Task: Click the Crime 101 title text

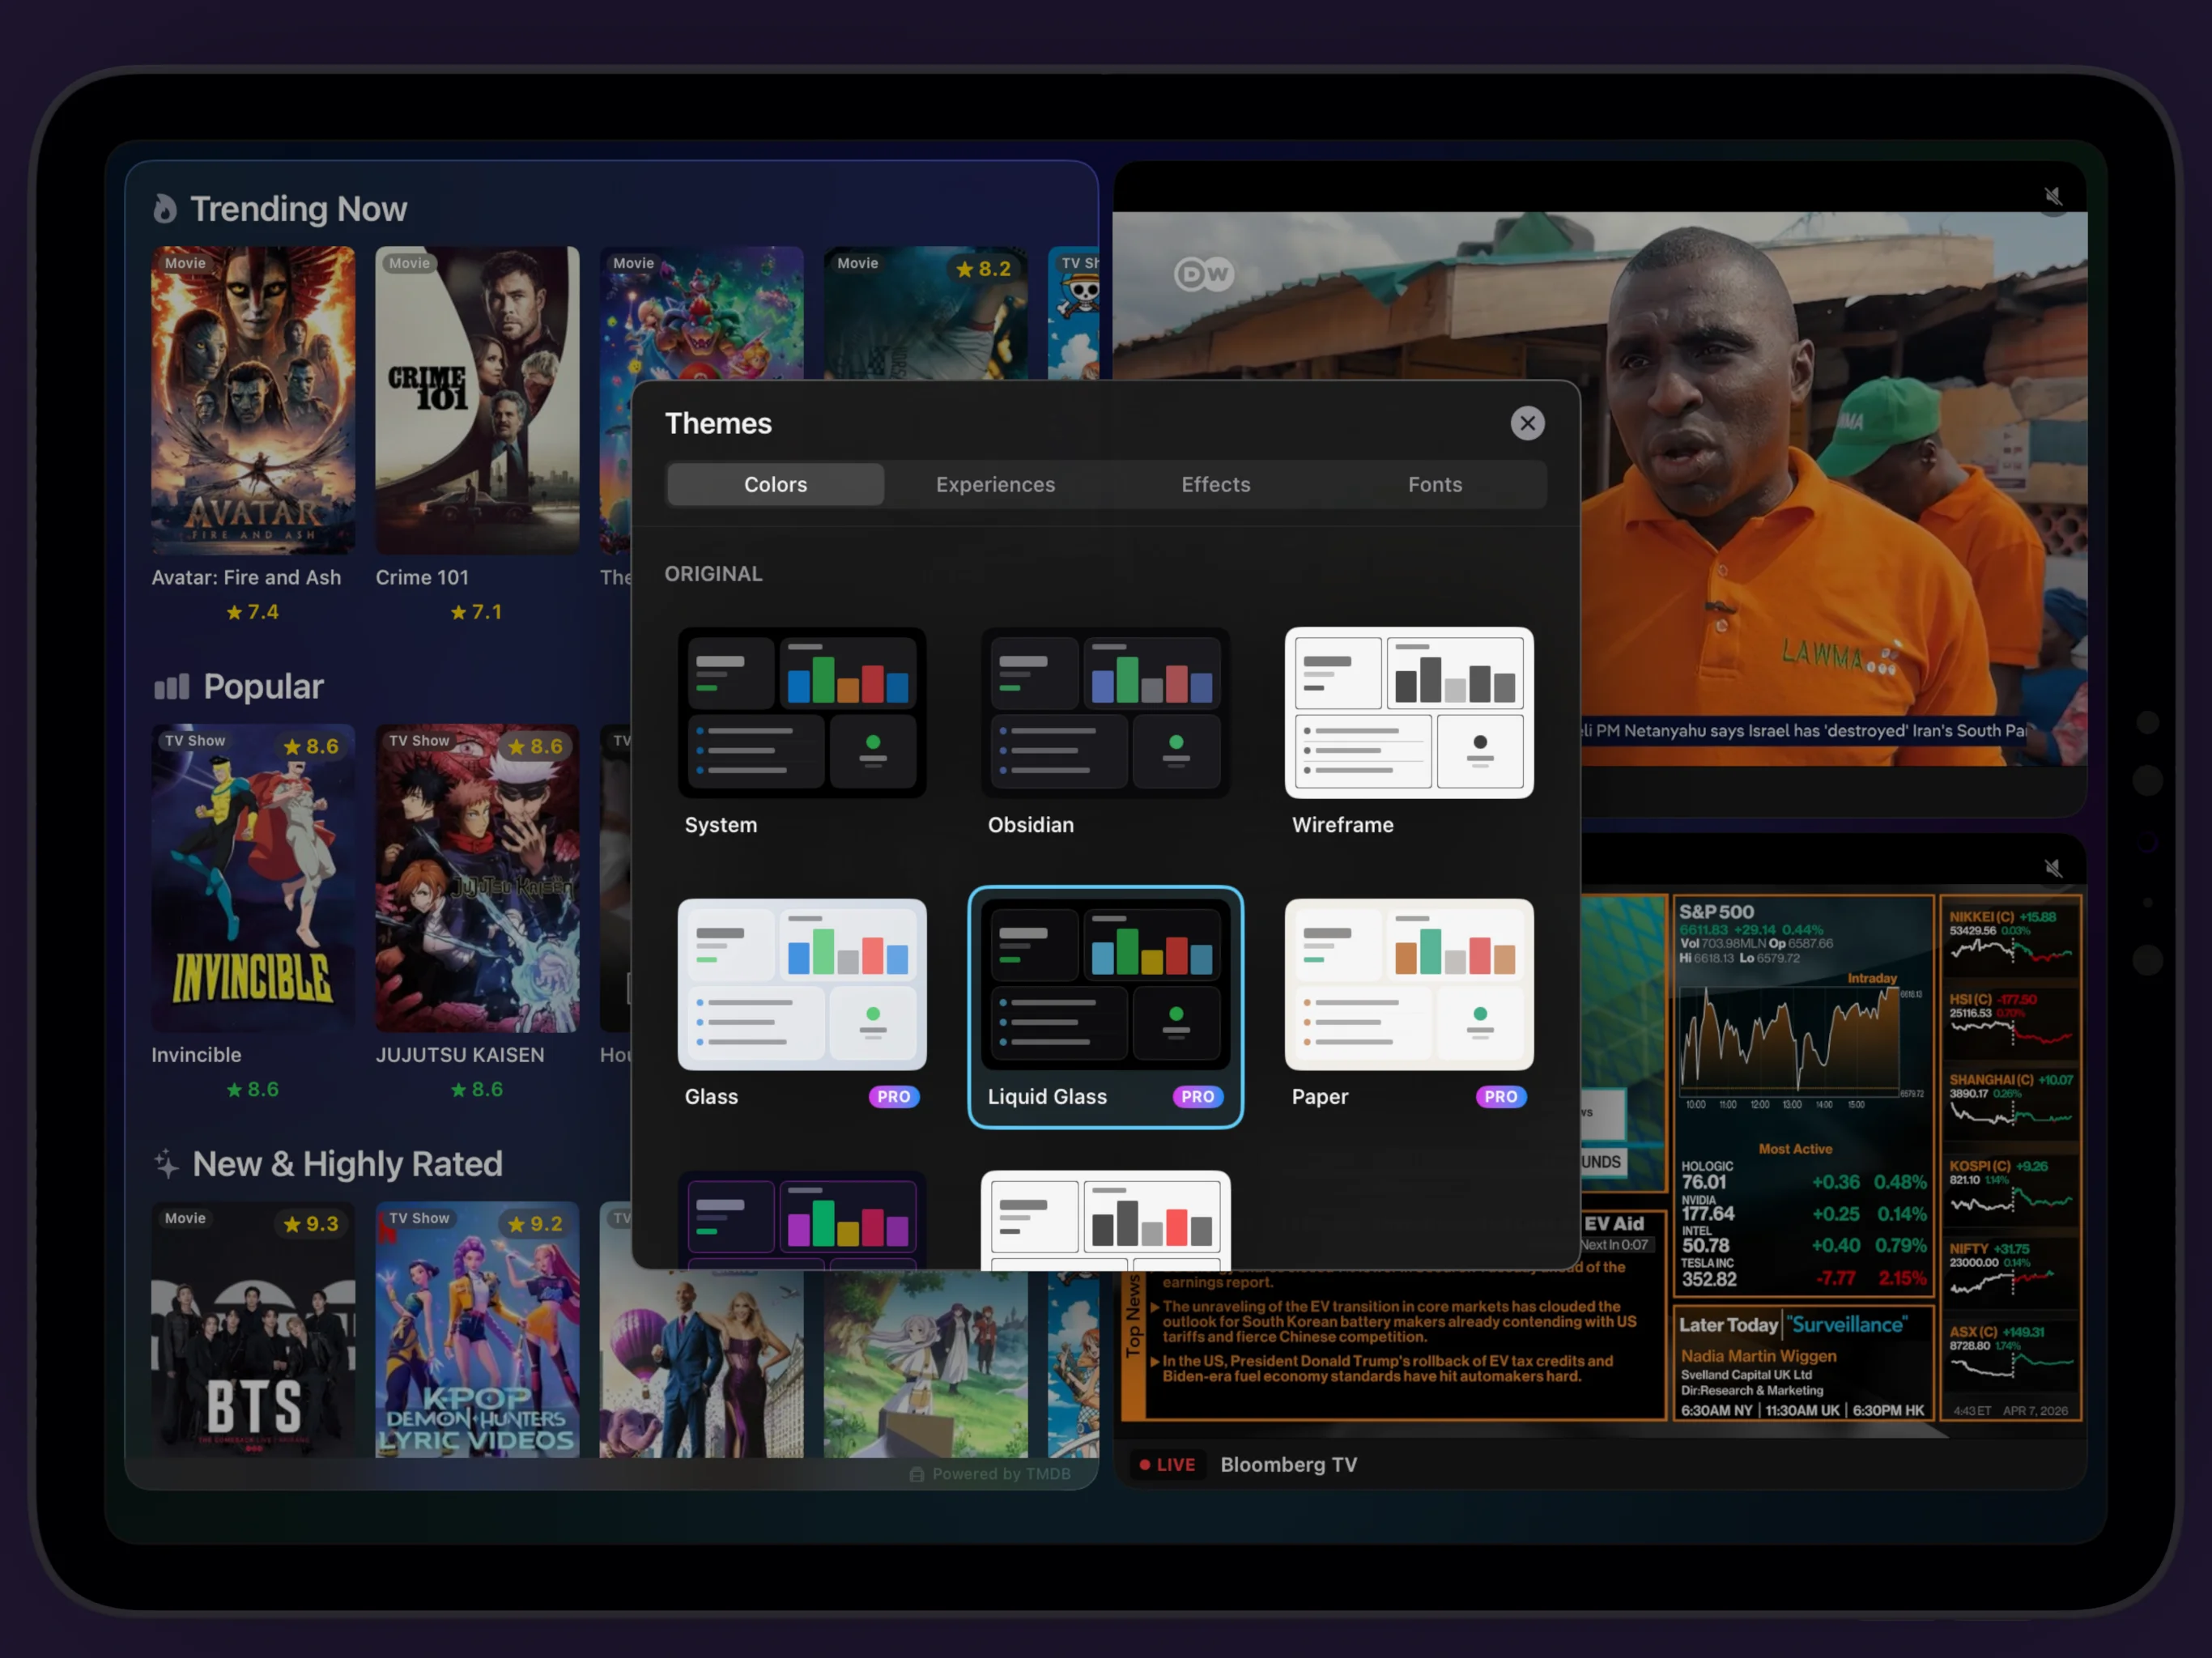Action: click(x=422, y=577)
